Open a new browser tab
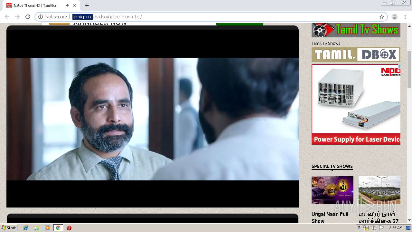The width and height of the screenshot is (412, 232). (87, 5)
